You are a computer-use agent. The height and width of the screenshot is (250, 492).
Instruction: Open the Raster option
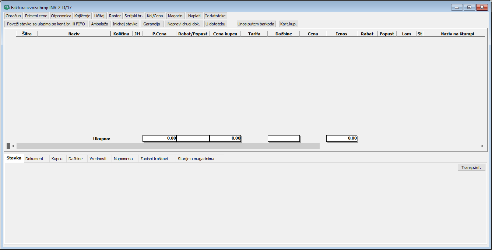(x=115, y=16)
